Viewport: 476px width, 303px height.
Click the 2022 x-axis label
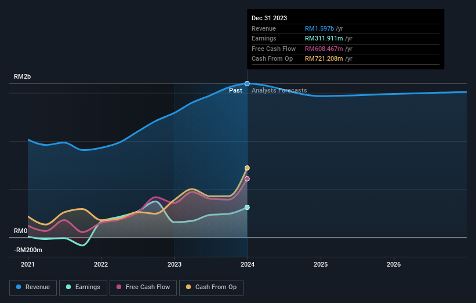[x=101, y=264]
